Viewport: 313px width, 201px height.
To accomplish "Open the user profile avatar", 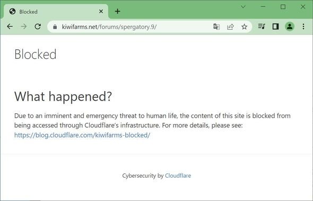I will [290, 27].
